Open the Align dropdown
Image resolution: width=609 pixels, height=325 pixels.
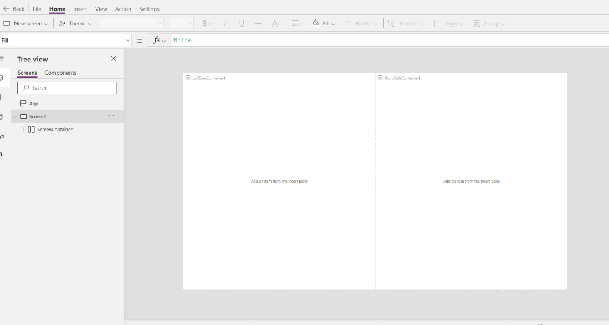(x=449, y=24)
